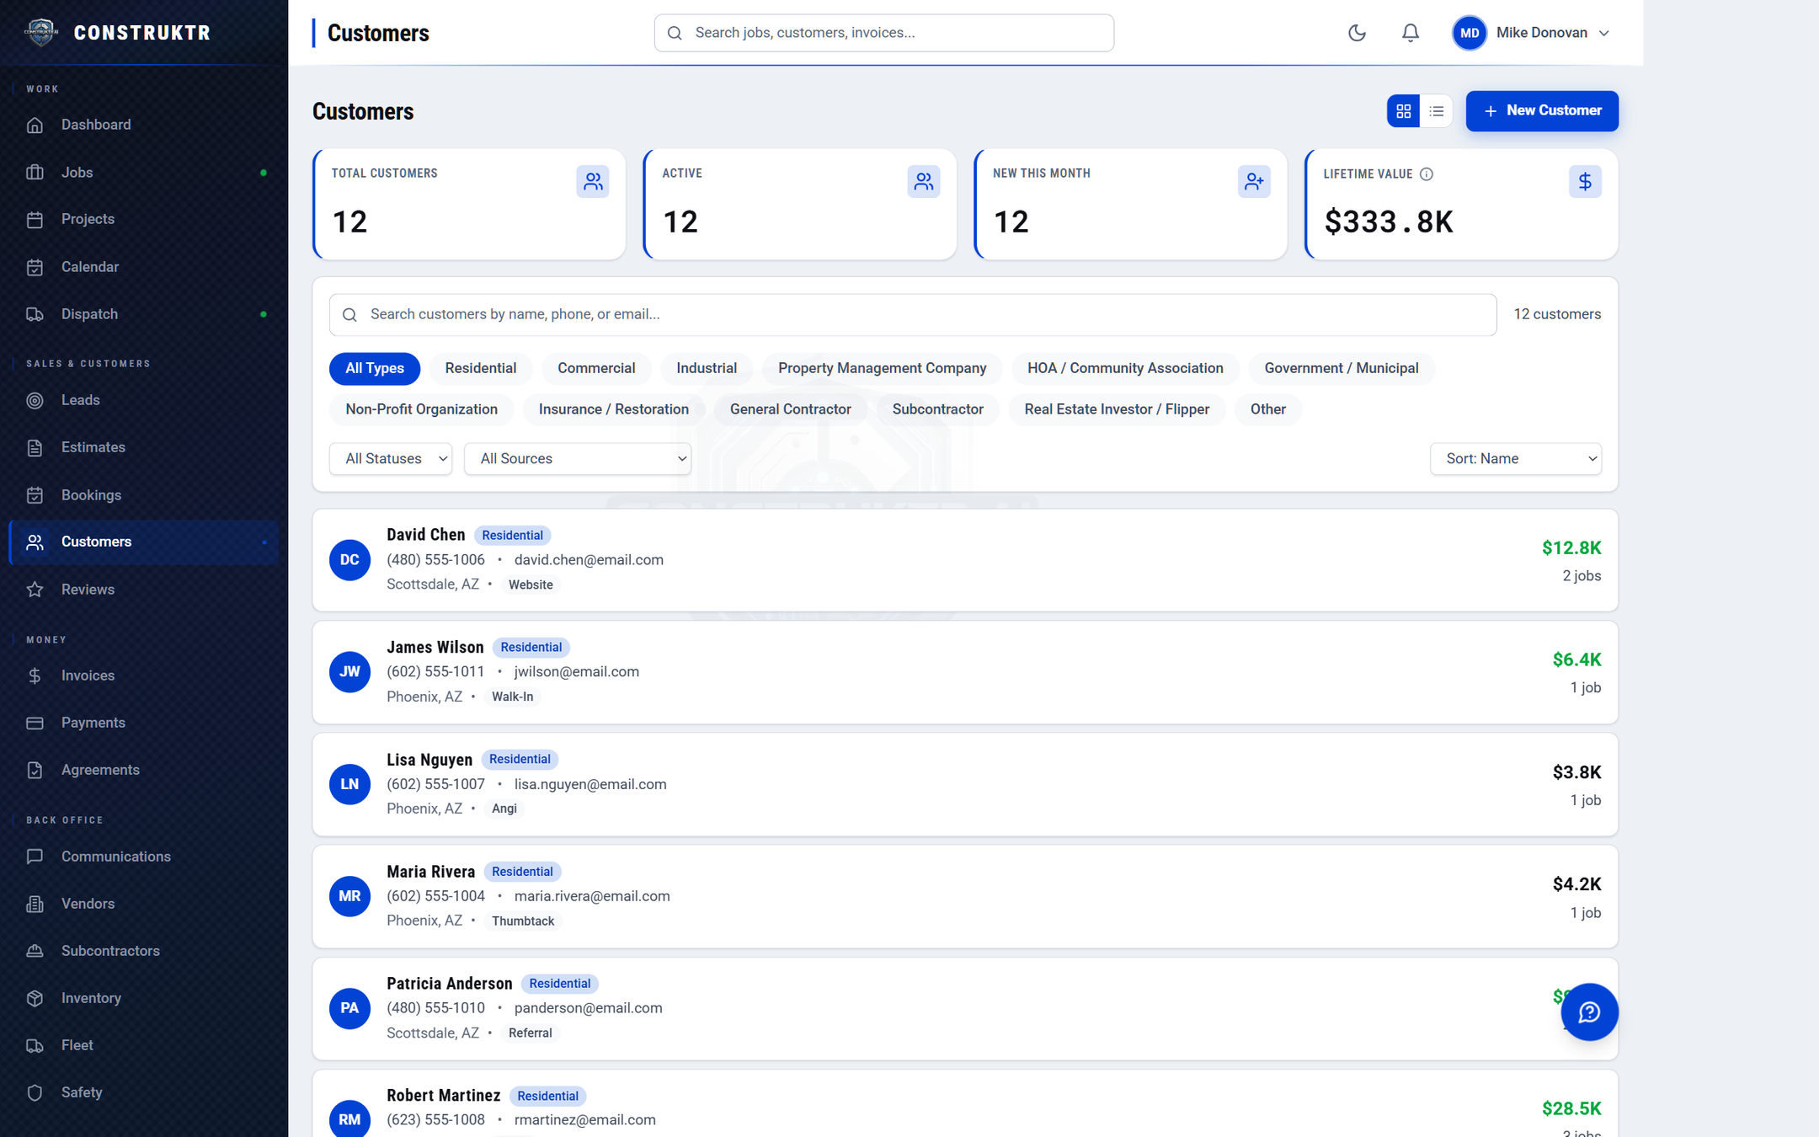Click the Thumbtack source tag
This screenshot has height=1137, width=1819.
523,921
